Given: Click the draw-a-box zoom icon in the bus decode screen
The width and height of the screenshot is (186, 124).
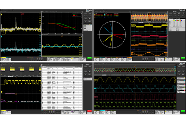Looking at the screenshot, I should [85, 74].
